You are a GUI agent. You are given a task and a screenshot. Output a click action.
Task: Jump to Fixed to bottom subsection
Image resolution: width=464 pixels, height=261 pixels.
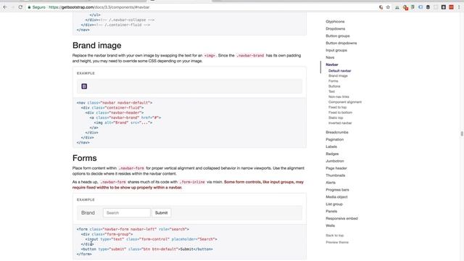340,112
